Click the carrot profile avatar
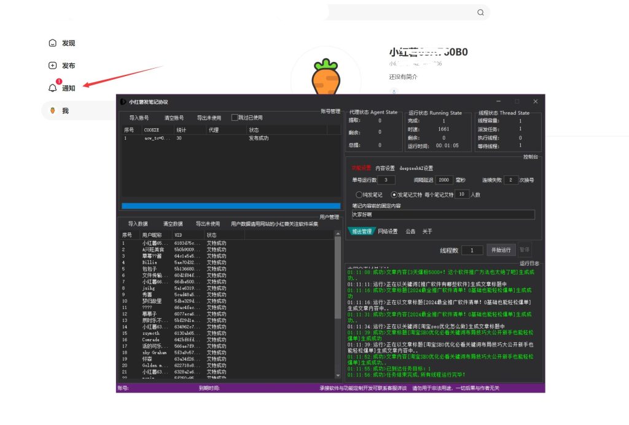629x425 pixels. tap(326, 77)
